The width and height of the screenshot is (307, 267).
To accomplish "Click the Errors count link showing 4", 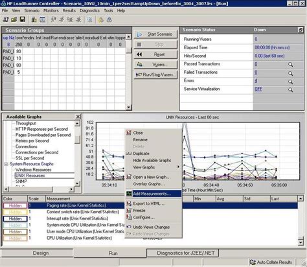I will pos(256,80).
